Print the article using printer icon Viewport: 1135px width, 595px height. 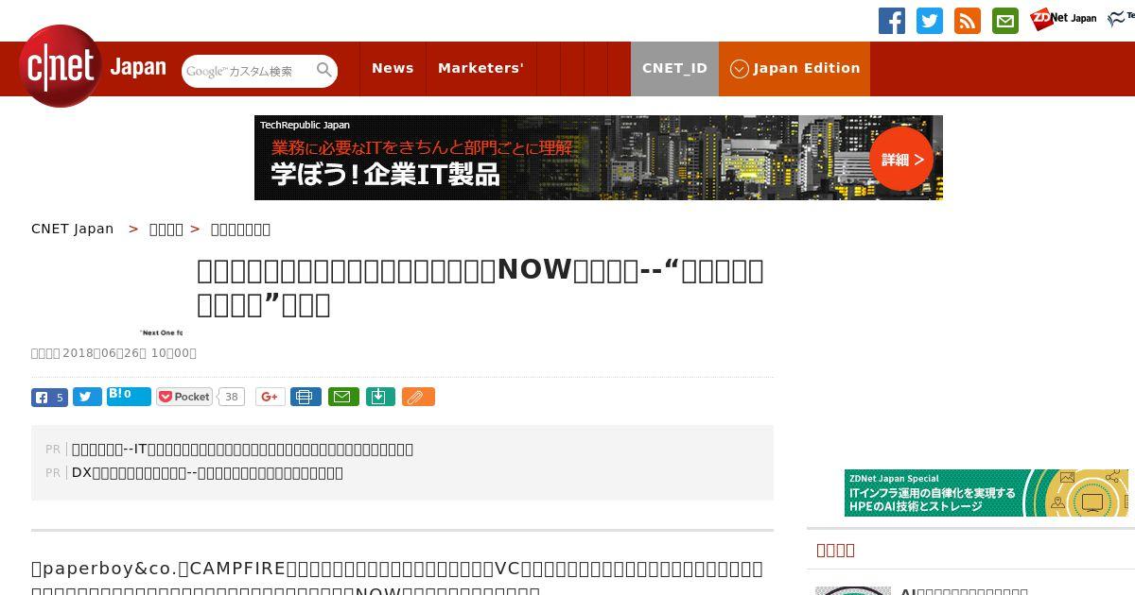(x=306, y=397)
